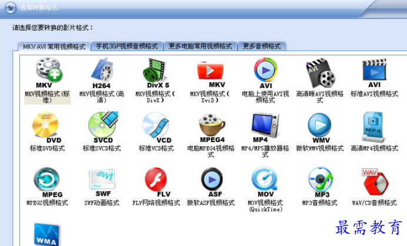This screenshot has width=407, height=246.
Task: Click the 标准VCD格式 label
Action: point(156,149)
